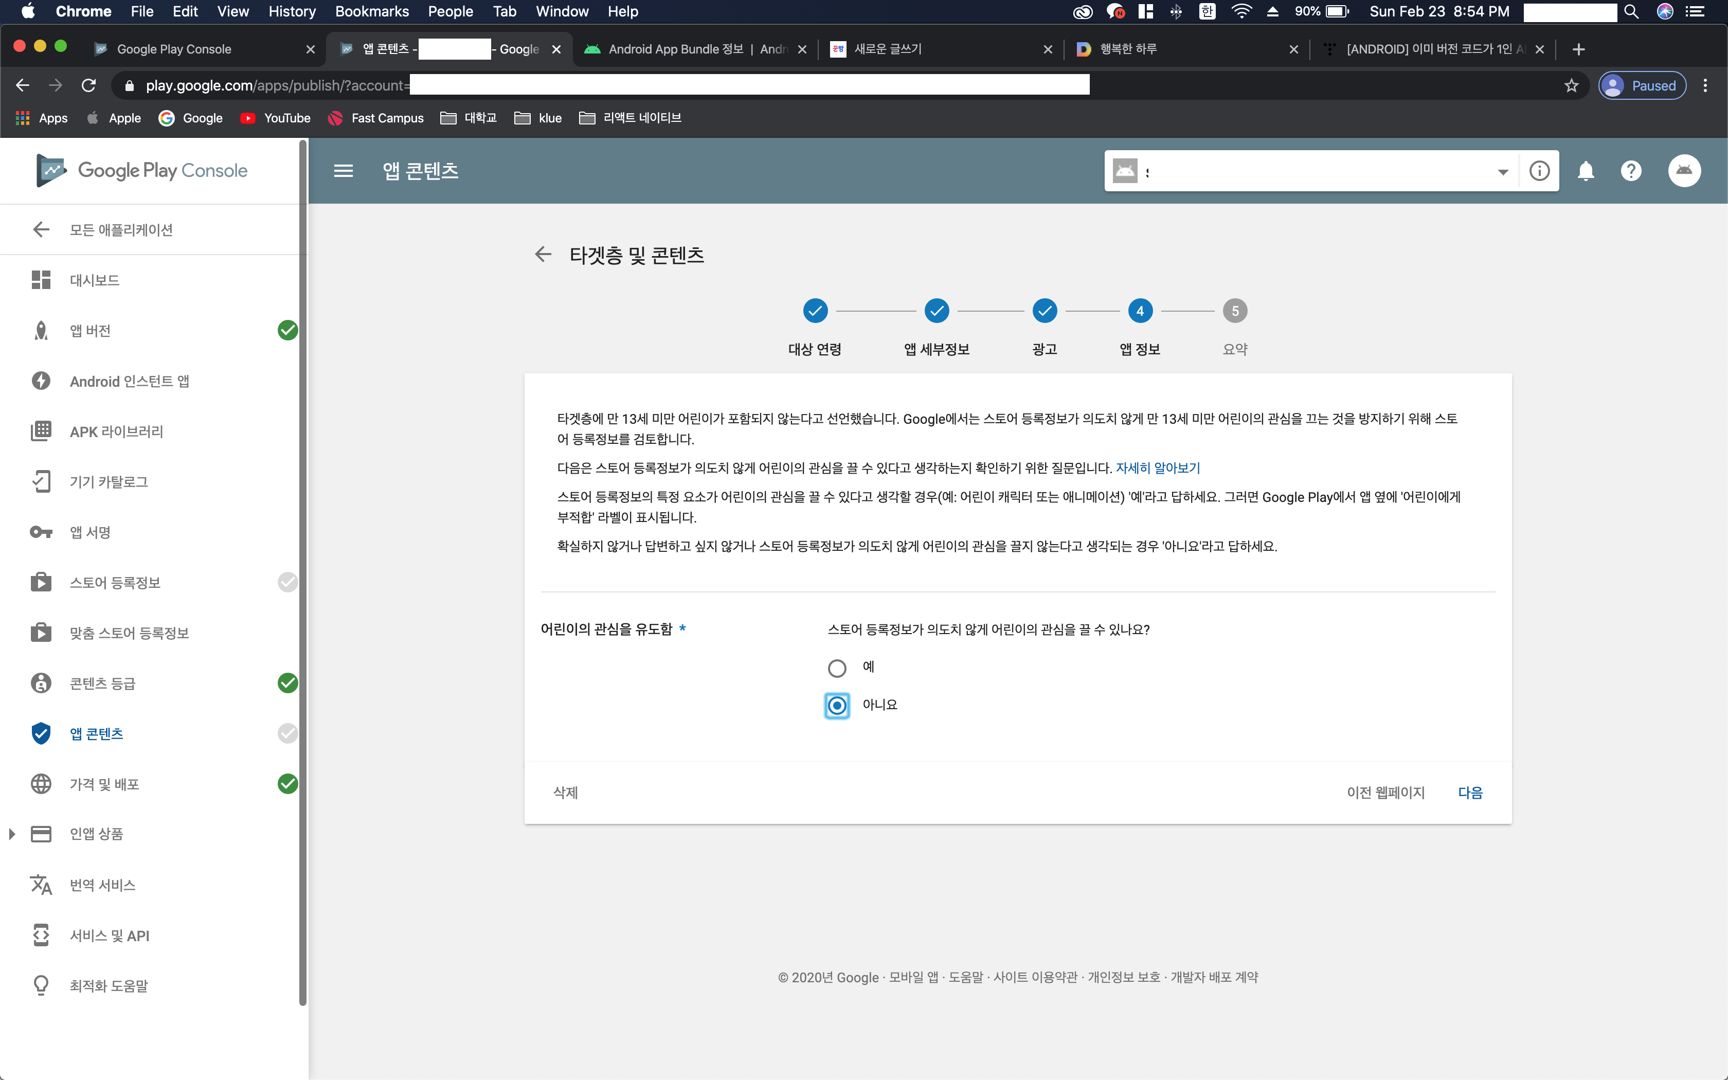Open the app selector dropdown arrow
Viewport: 1728px width, 1080px height.
(x=1502, y=171)
